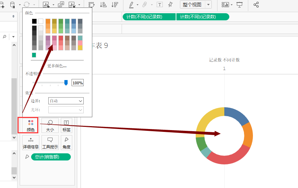Click the search magnifier in data pane

[x=5, y=36]
